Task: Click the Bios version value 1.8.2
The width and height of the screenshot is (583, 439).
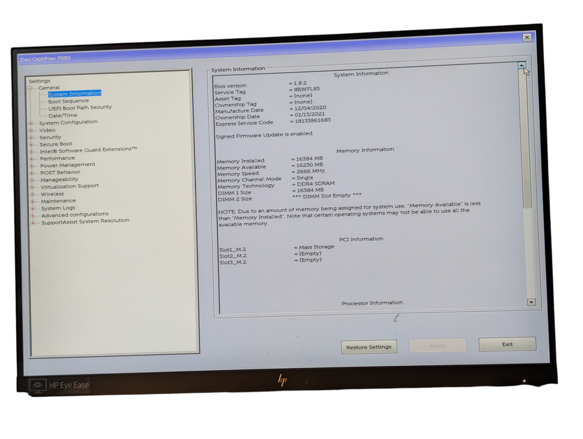Action: click(x=300, y=83)
